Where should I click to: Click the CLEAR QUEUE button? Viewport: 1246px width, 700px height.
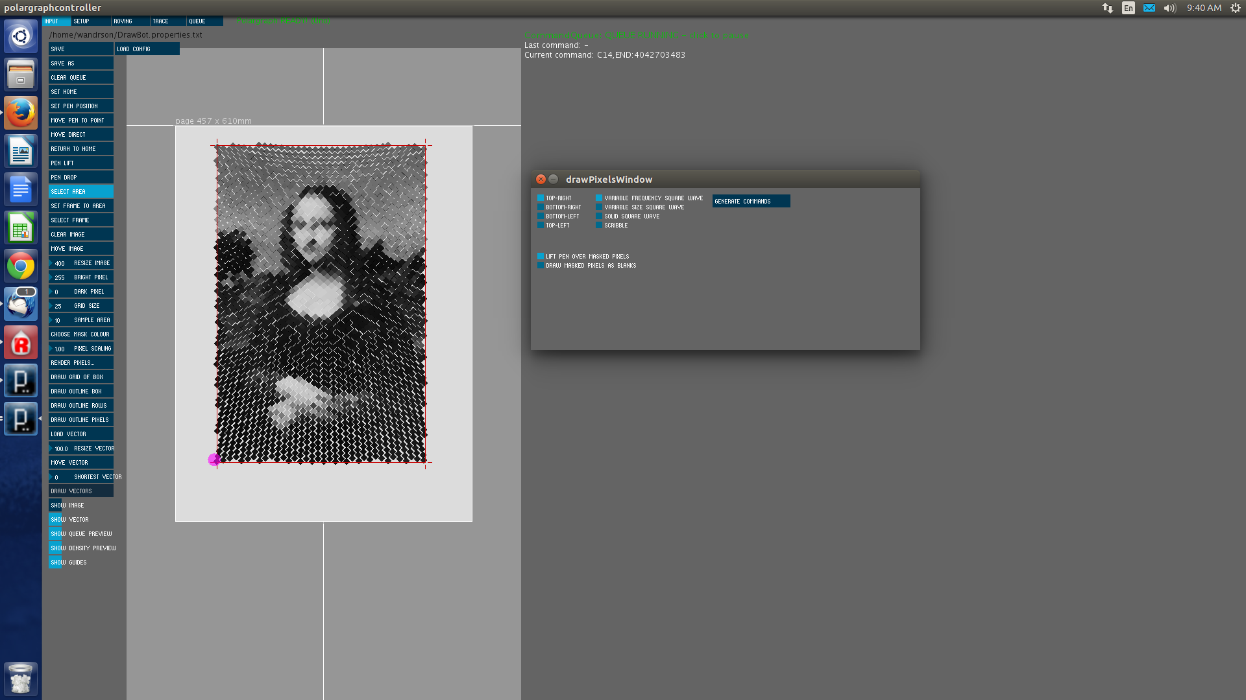coord(81,78)
